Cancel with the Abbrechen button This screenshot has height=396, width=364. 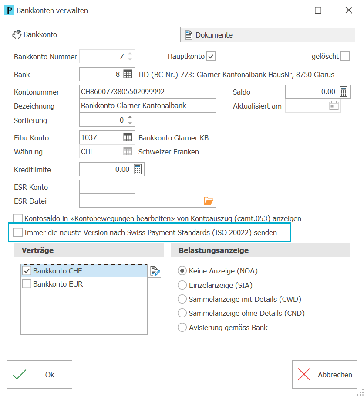point(325,374)
